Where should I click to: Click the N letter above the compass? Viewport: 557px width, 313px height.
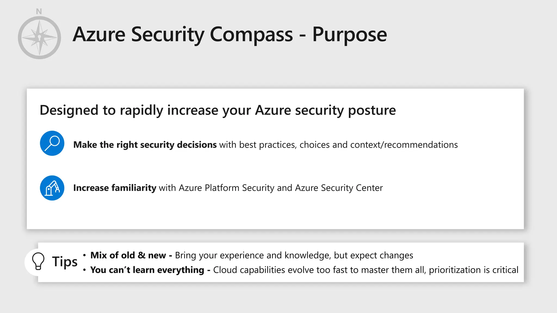point(39,11)
